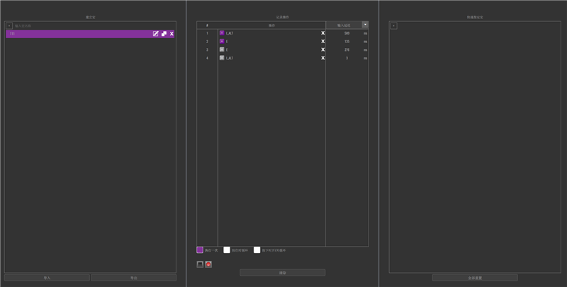Remove action row 1 with its X
This screenshot has width=567, height=287.
(323, 33)
